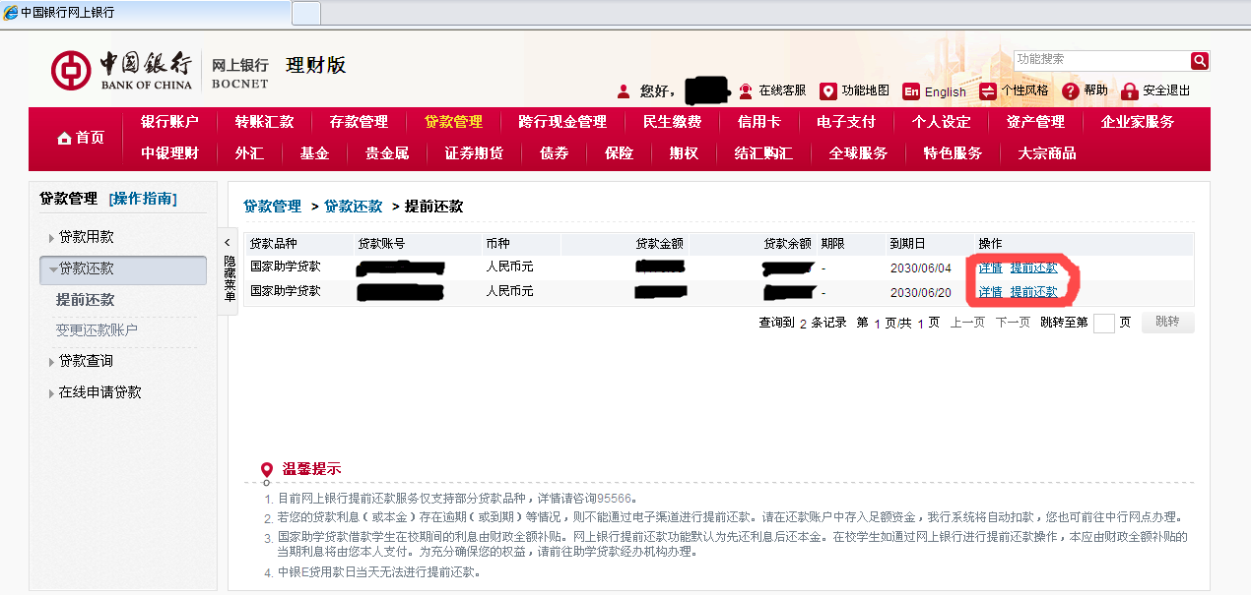The width and height of the screenshot is (1251, 595).
Task: Click the 跳转至第 page number field
Action: pos(1103,324)
